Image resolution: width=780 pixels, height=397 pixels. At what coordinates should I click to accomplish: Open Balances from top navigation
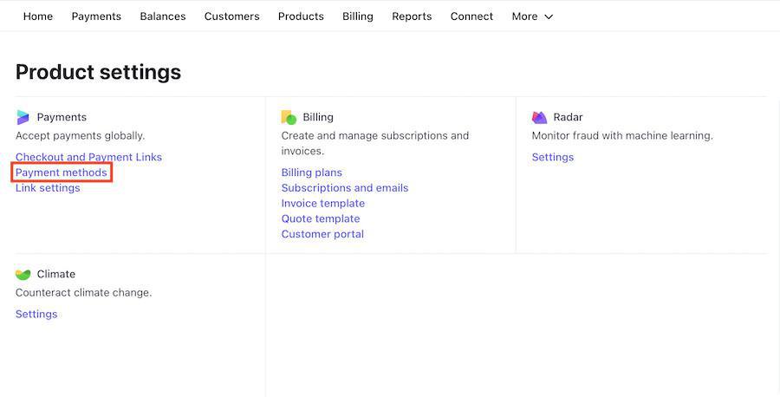pyautogui.click(x=163, y=16)
